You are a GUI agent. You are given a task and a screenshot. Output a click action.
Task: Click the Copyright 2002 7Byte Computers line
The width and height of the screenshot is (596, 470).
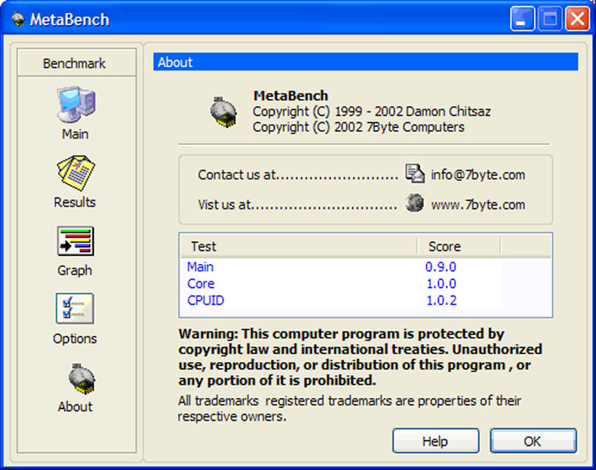click(x=358, y=127)
